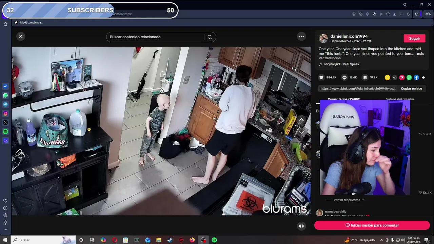The image size is (434, 244).
Task: Like the video with the heart icon
Action: [x=321, y=78]
